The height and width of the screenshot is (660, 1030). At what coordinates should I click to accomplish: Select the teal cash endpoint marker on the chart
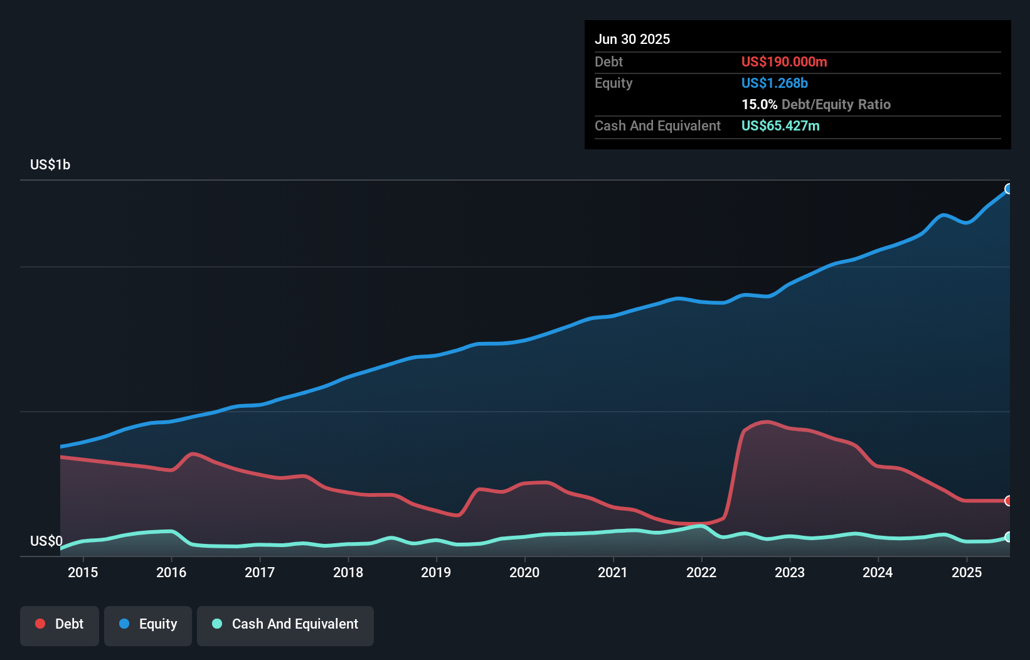point(1008,537)
